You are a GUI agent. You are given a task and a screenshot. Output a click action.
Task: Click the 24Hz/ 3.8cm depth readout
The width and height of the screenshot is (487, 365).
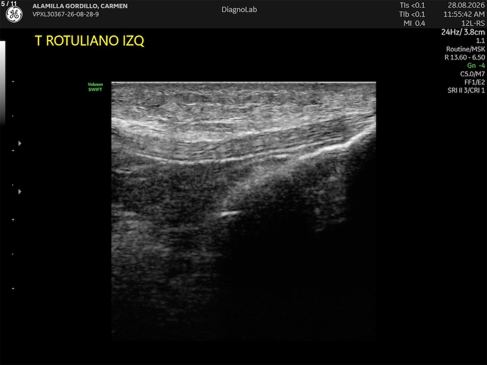[463, 32]
